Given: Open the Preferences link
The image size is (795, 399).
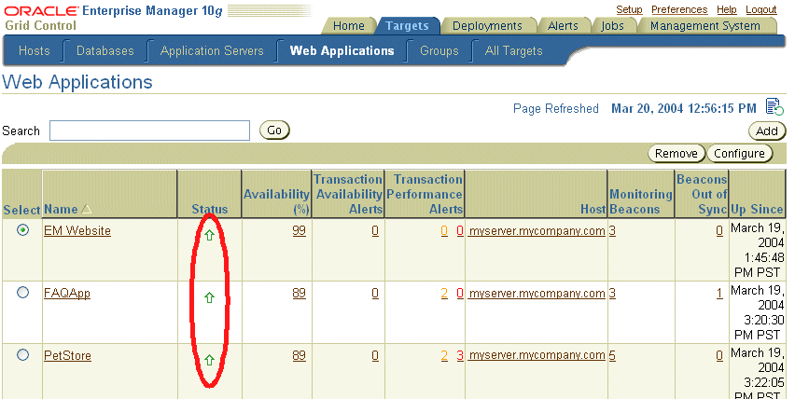Looking at the screenshot, I should 679,9.
